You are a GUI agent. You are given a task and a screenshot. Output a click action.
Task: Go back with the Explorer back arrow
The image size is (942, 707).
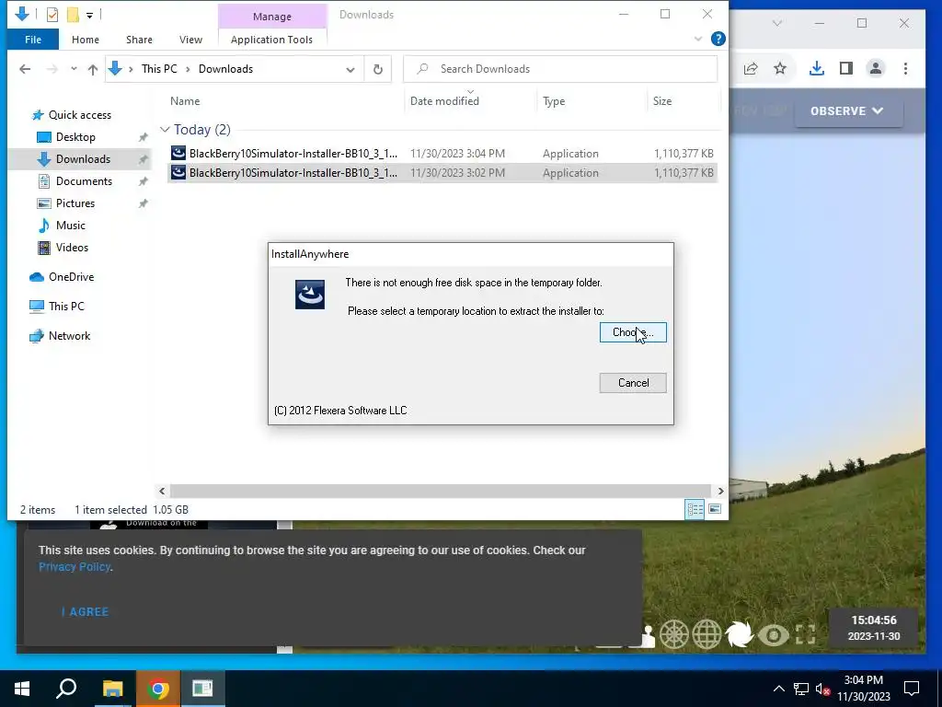click(25, 69)
